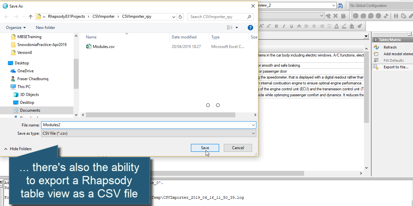Viewport: 413px width, 206px height.
Task: Click the font color icon in the toolbar
Action: pos(337,26)
